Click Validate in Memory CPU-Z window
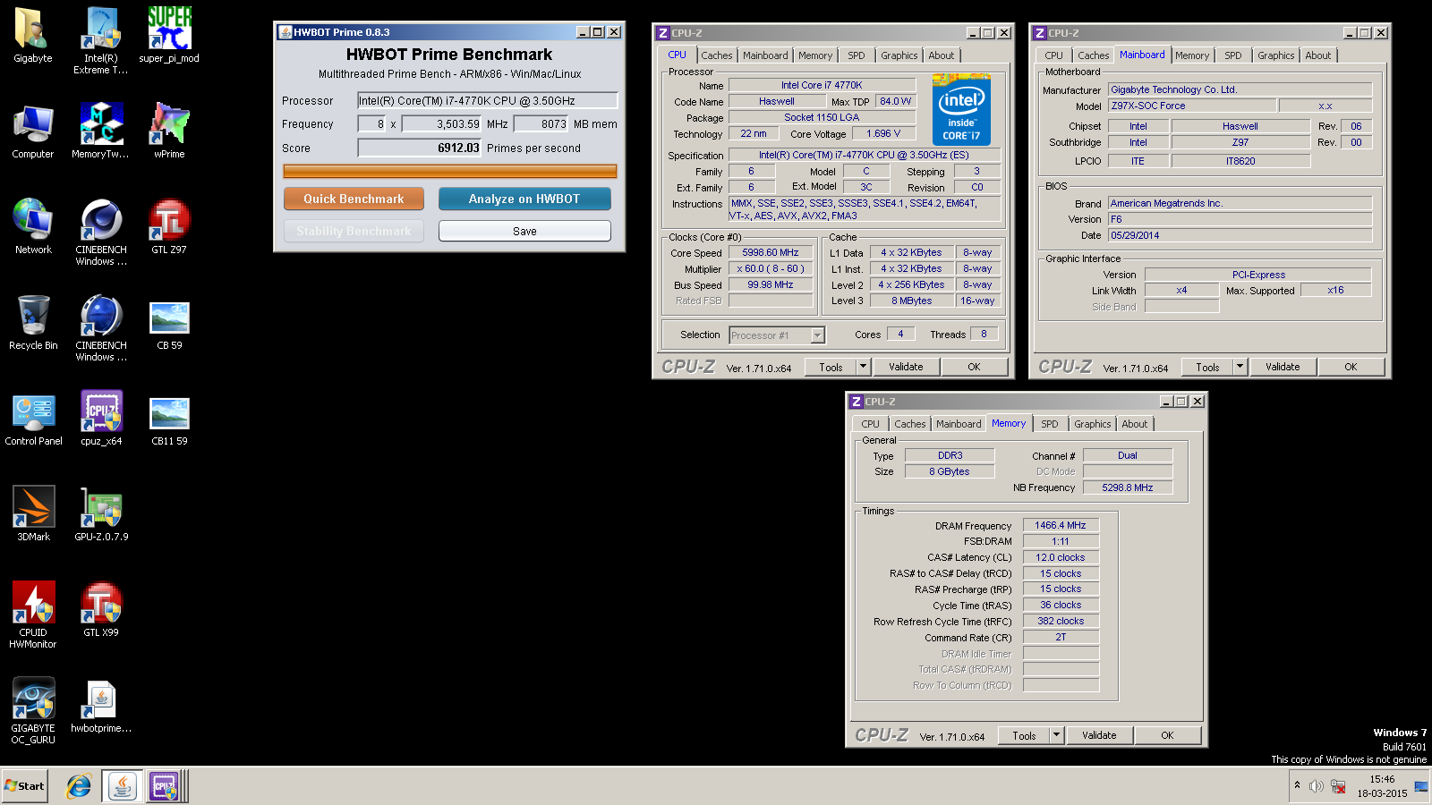This screenshot has width=1432, height=805. [1099, 735]
